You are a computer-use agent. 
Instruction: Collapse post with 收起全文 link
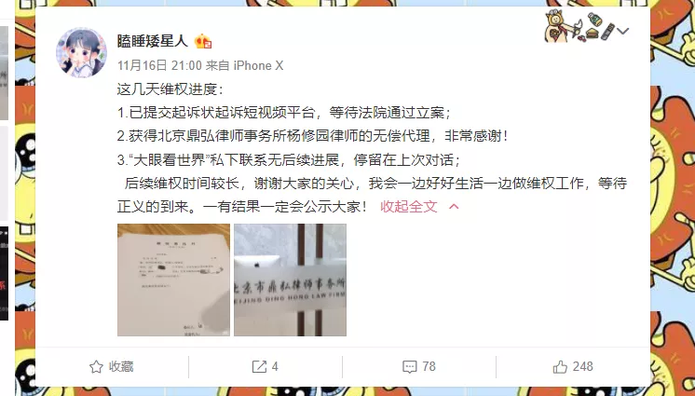[409, 207]
